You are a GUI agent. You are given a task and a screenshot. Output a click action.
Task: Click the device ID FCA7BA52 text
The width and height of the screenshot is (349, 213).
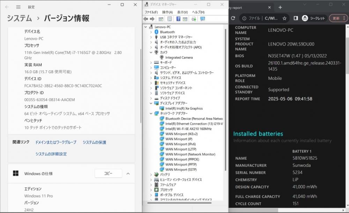point(63,86)
